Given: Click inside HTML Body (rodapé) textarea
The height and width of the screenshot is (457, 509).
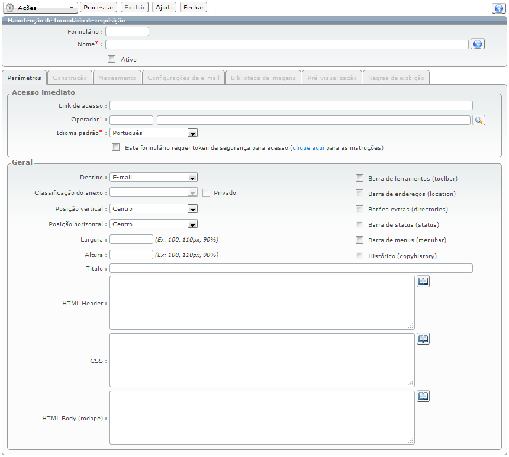Looking at the screenshot, I should pyautogui.click(x=262, y=418).
